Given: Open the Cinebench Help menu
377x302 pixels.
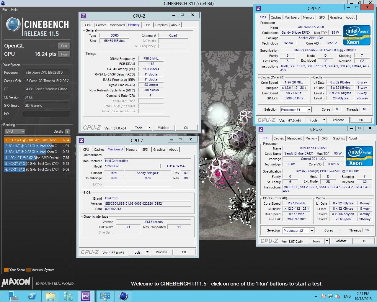Looking at the screenshot, I should click(14, 10).
